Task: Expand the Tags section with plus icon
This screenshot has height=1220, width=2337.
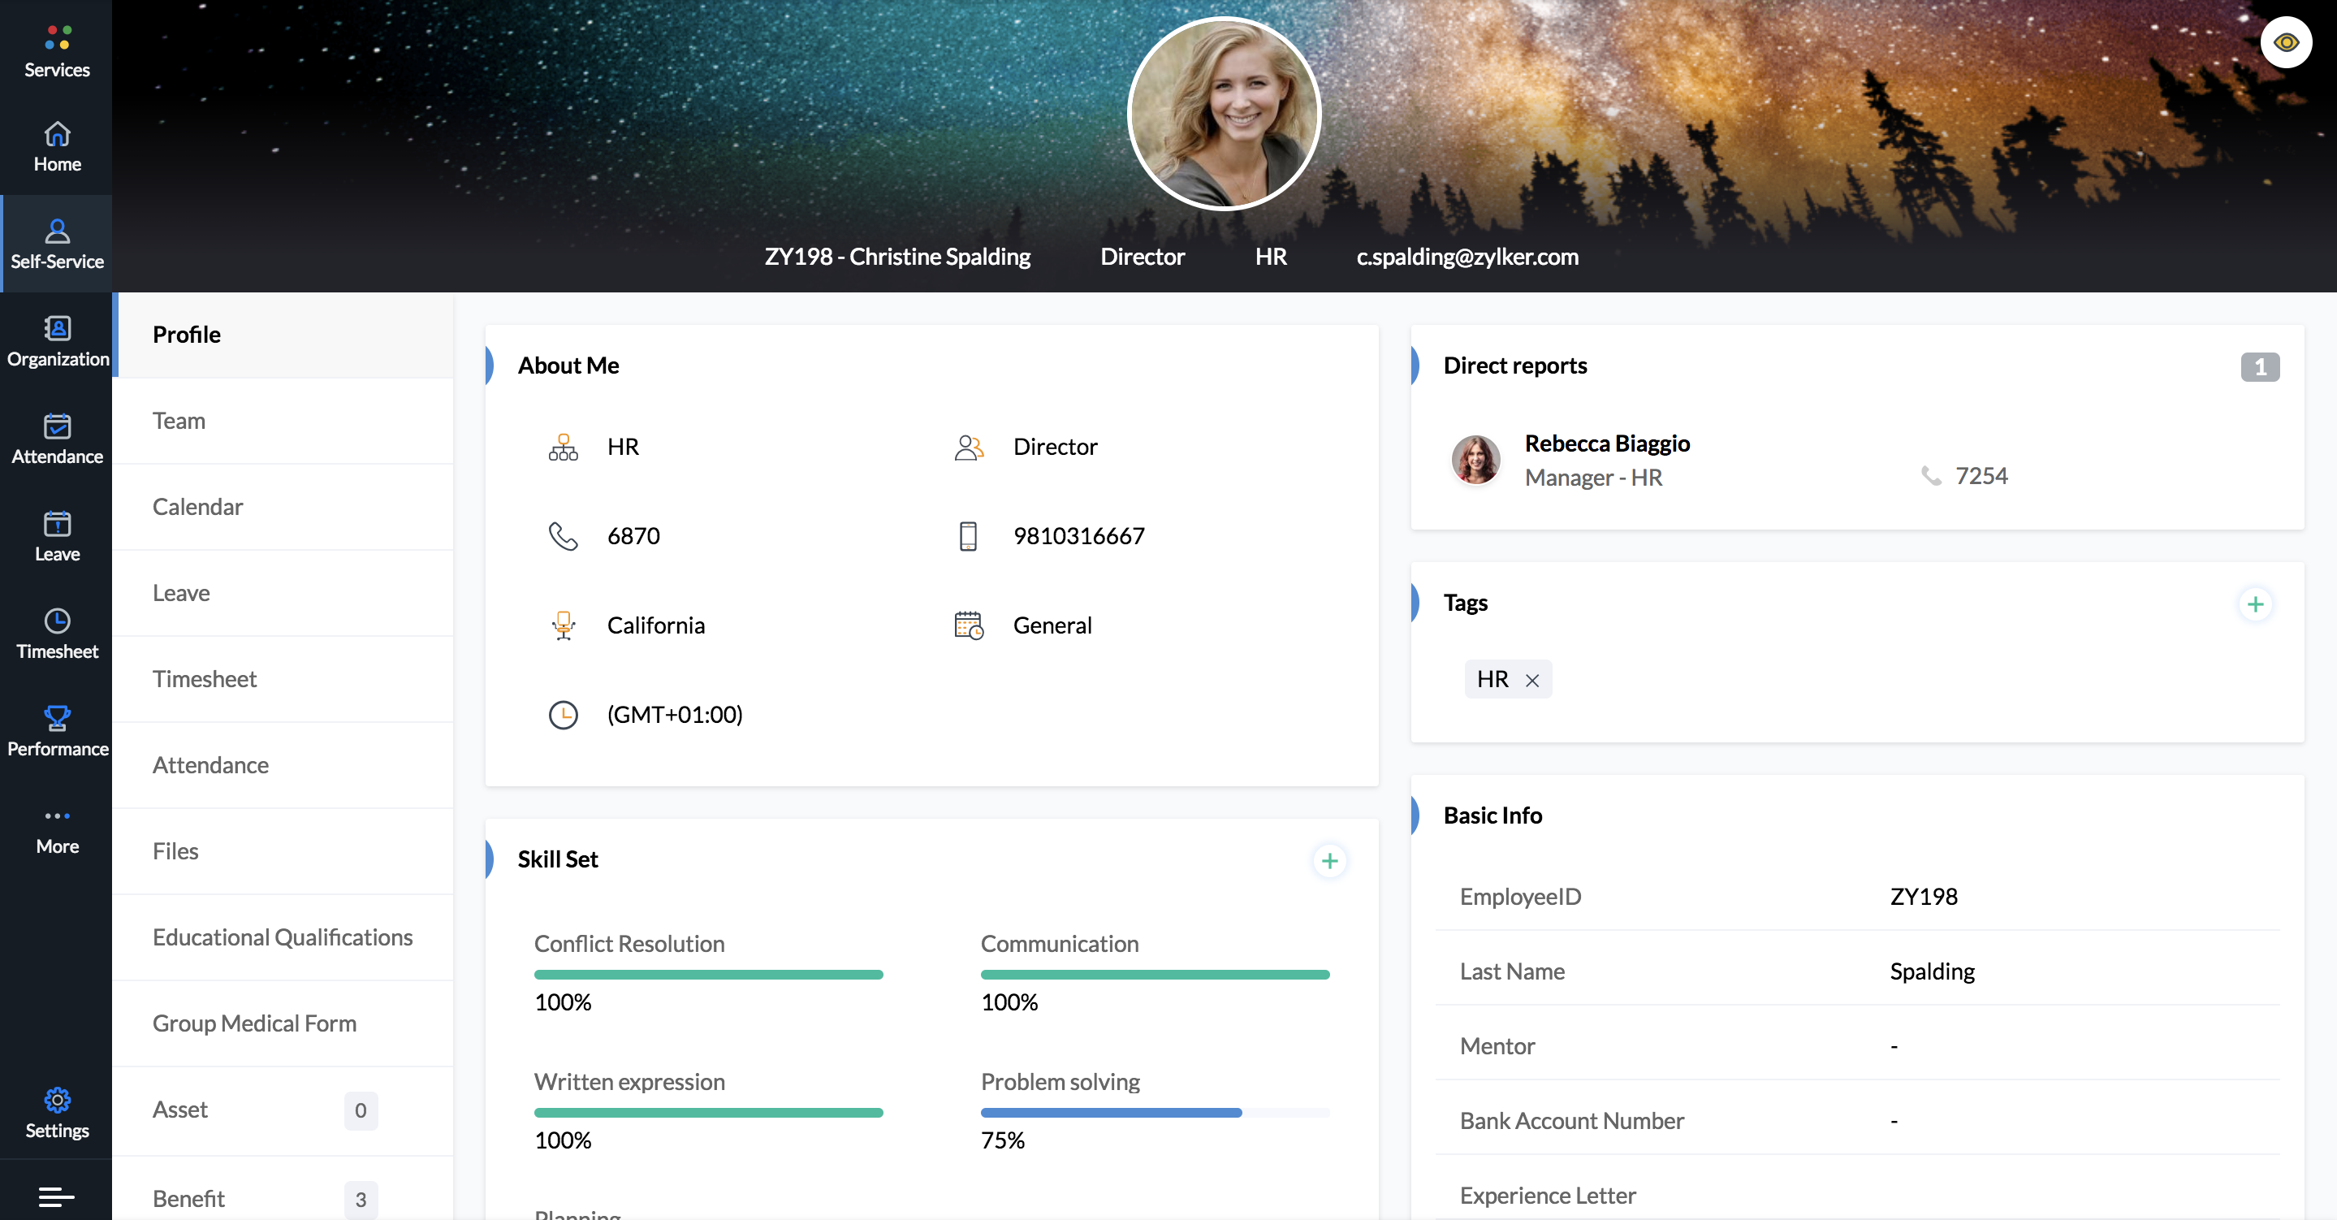Action: pos(2255,603)
